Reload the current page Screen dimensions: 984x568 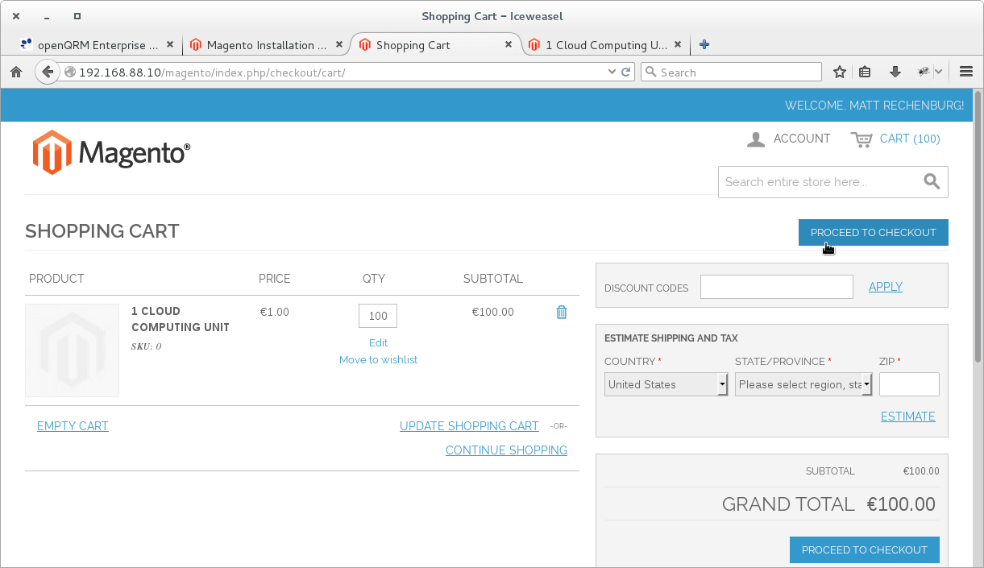[x=626, y=73]
